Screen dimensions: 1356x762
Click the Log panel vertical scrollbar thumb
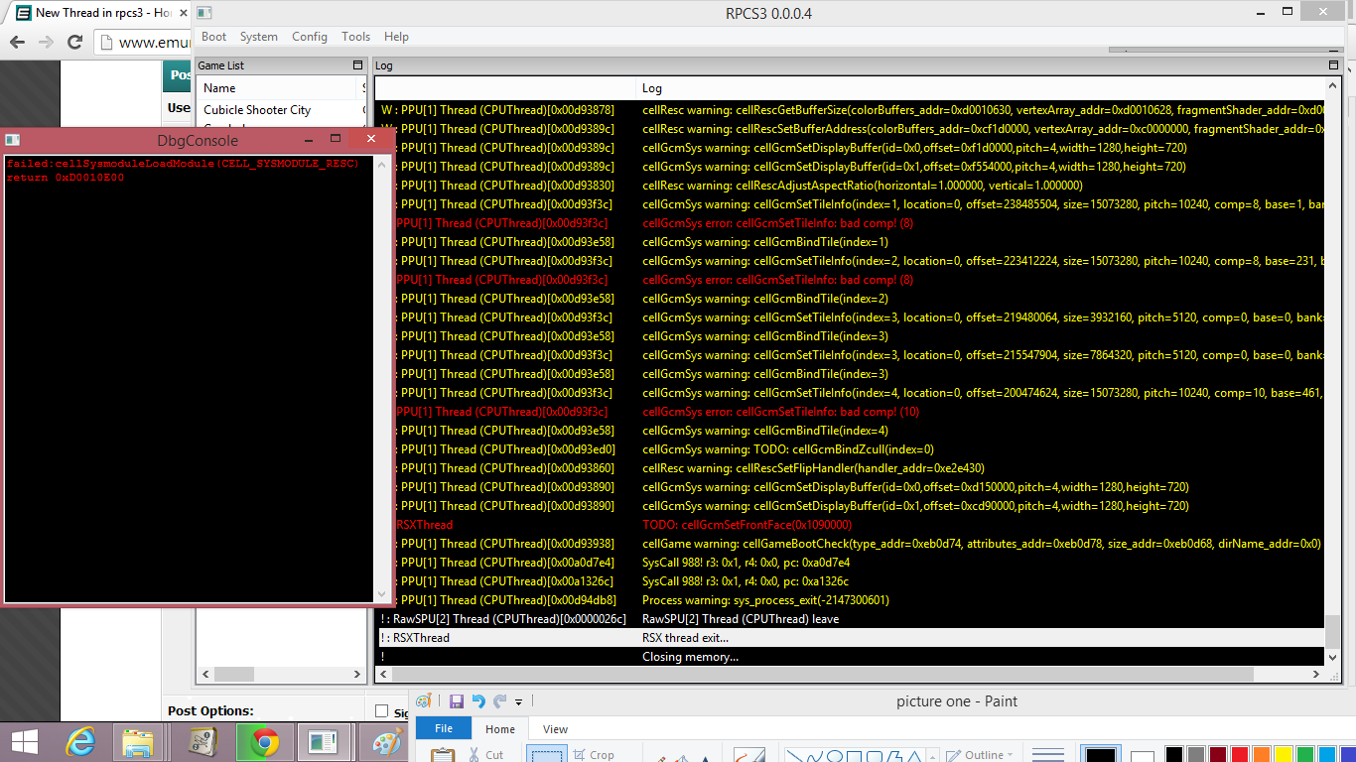click(1332, 630)
